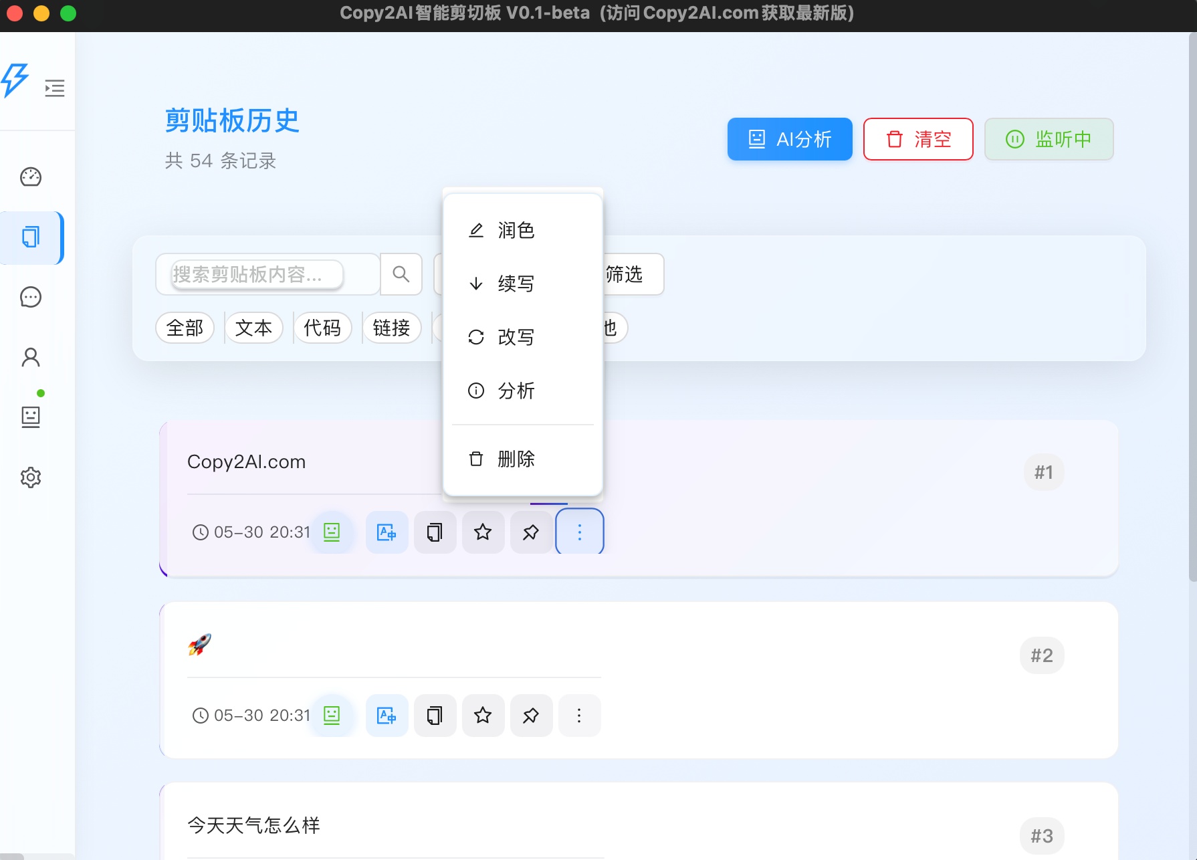Screen dimensions: 1197x860
Task: Run AI analysis on the rocket entry's robot icon
Action: pos(332,715)
